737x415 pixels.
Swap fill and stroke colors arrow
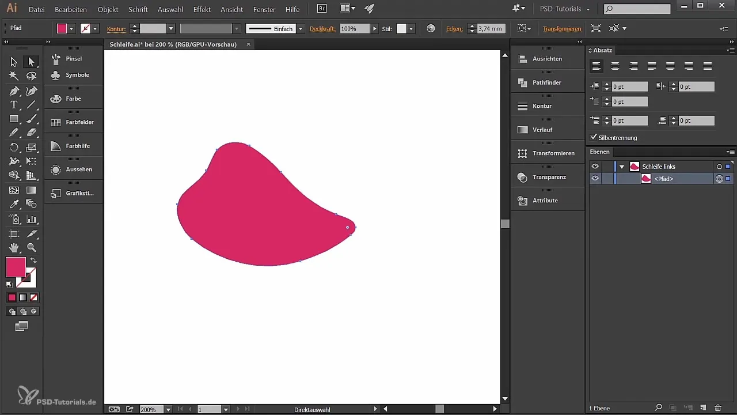click(x=33, y=261)
